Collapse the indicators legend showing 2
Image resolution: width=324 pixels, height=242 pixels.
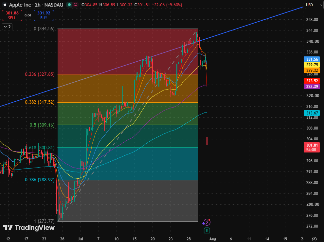point(7,27)
